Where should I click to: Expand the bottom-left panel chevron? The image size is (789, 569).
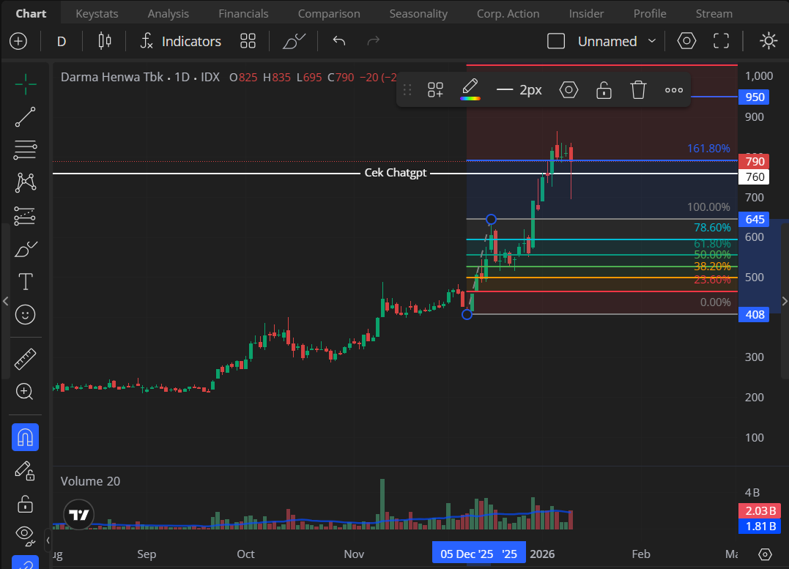pyautogui.click(x=48, y=541)
